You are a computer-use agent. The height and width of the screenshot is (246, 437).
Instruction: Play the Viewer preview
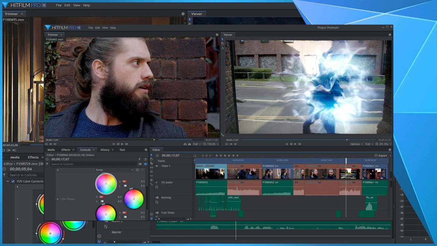[295, 144]
